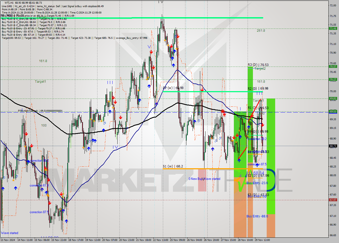Select the '22 Nov 13:00' time label
Viewport: 339px width, 243px height.
point(161,240)
